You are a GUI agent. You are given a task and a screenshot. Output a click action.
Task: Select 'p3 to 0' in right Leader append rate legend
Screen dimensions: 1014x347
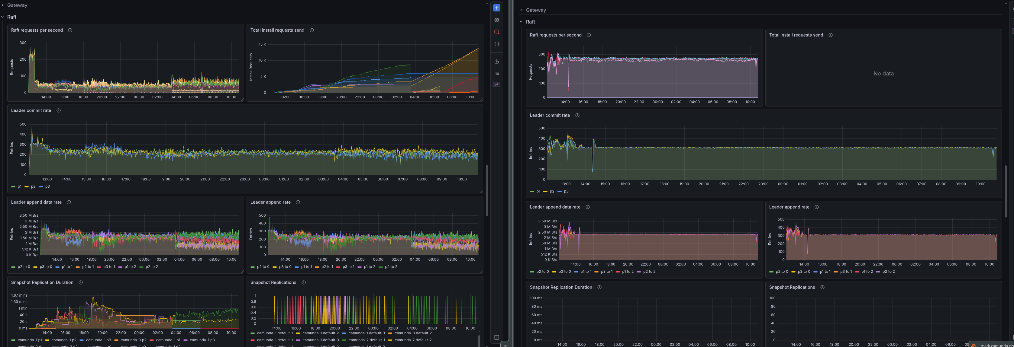click(804, 272)
